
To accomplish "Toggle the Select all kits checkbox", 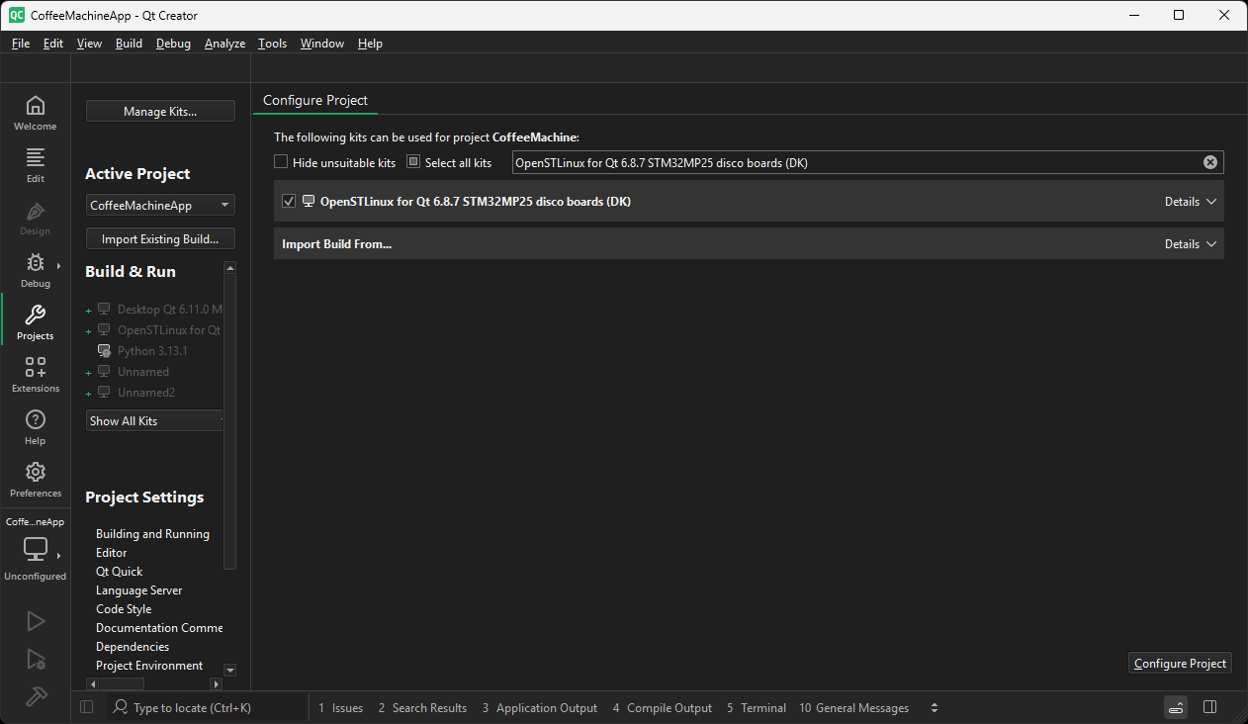I will point(412,161).
